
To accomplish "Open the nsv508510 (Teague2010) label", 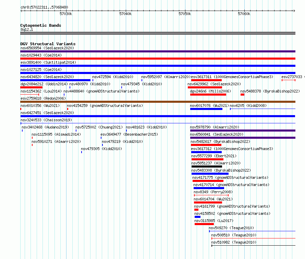I will coord(234,235).
